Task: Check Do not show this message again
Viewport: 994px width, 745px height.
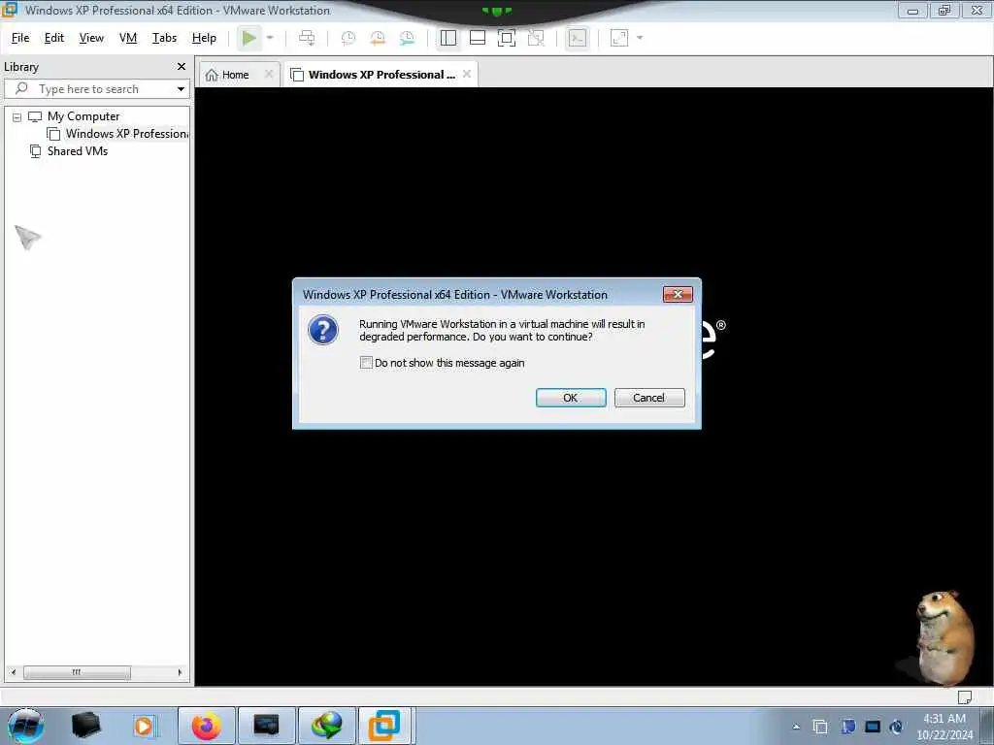Action: coord(366,363)
